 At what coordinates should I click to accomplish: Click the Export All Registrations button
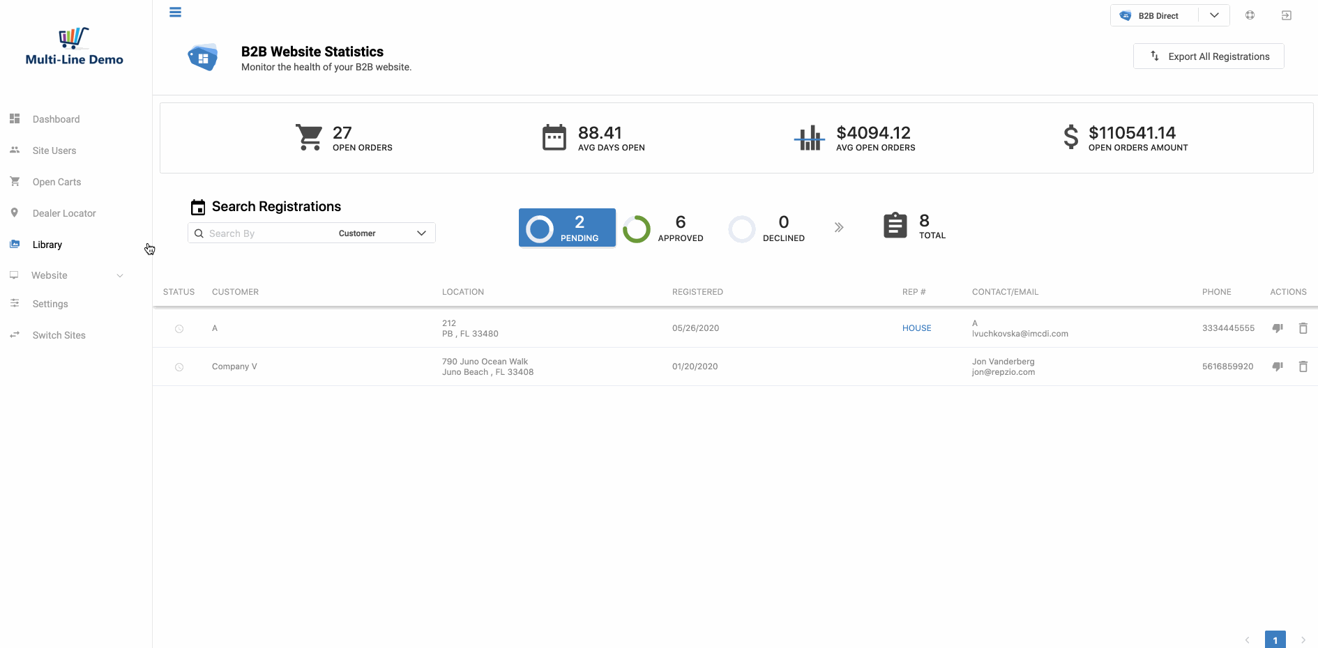click(x=1209, y=56)
